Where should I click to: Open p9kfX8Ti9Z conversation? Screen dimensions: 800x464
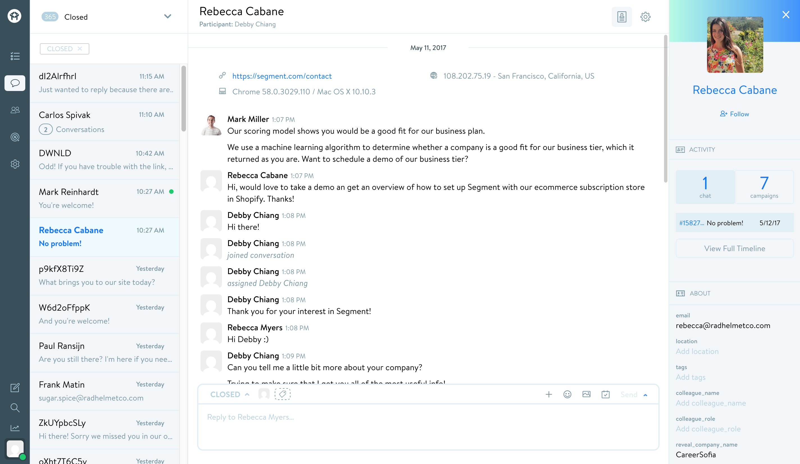click(x=105, y=276)
